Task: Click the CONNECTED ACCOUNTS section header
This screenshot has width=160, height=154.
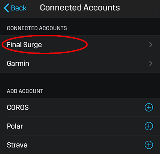Action: tap(37, 28)
